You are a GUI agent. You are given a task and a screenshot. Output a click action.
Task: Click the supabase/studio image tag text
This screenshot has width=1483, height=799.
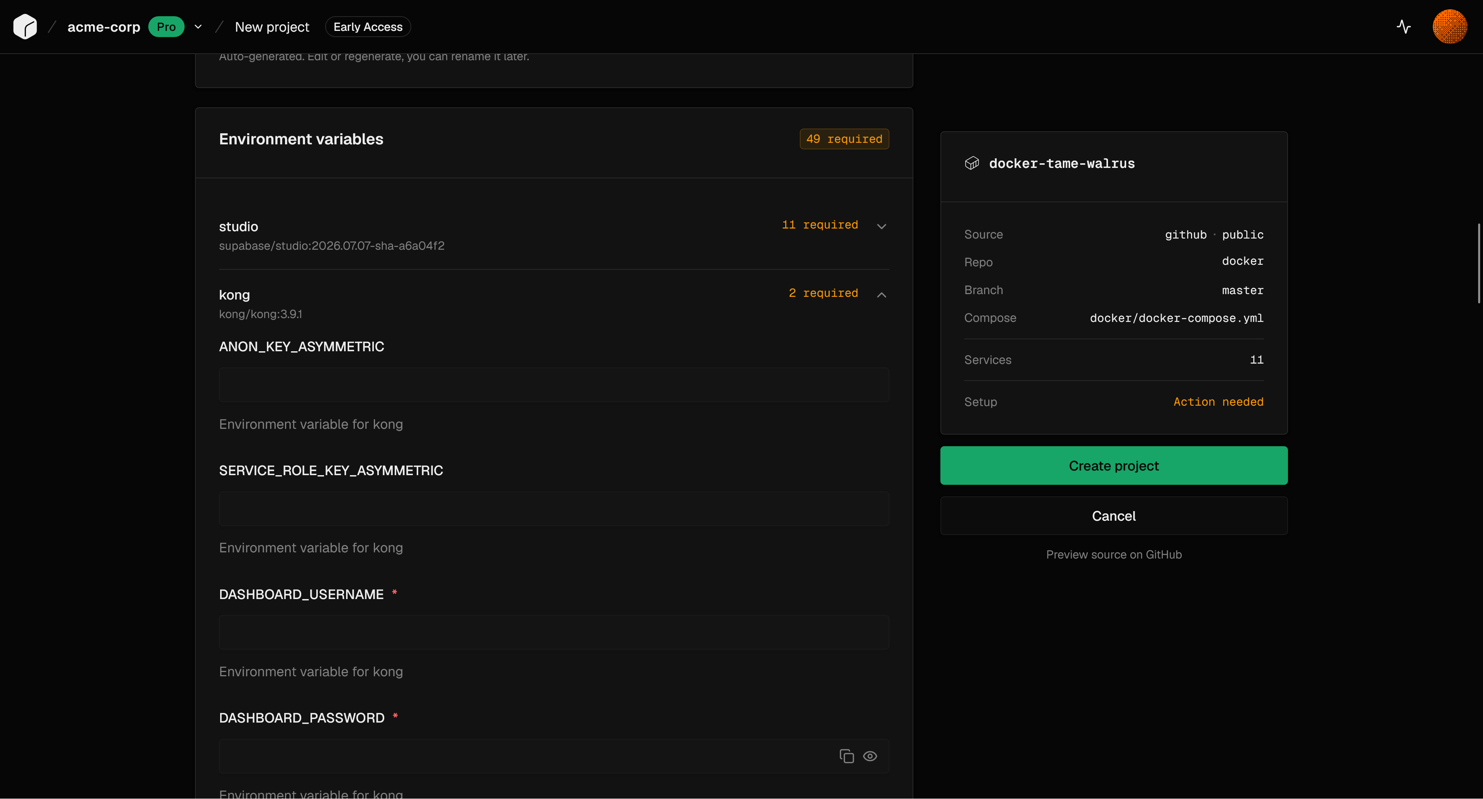pos(332,245)
